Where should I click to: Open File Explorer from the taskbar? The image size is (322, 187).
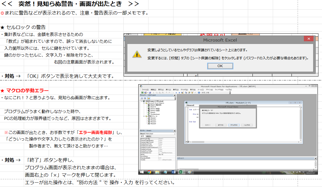[157, 172]
